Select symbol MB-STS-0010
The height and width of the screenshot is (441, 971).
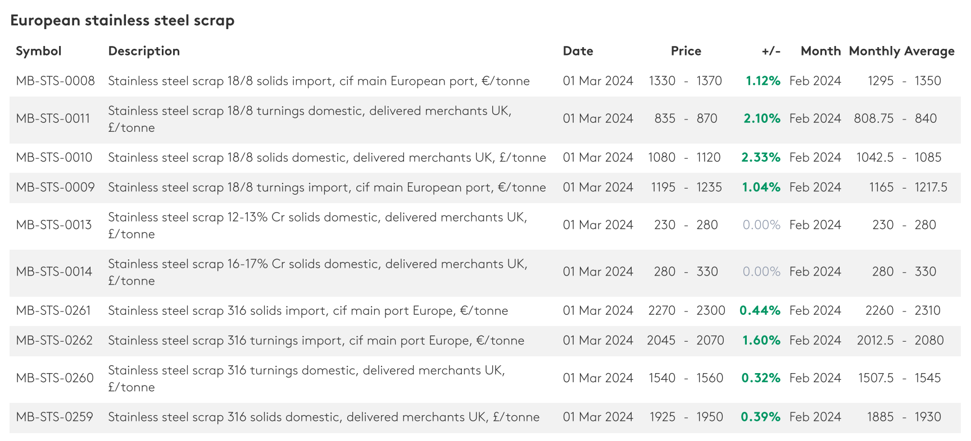pos(54,157)
